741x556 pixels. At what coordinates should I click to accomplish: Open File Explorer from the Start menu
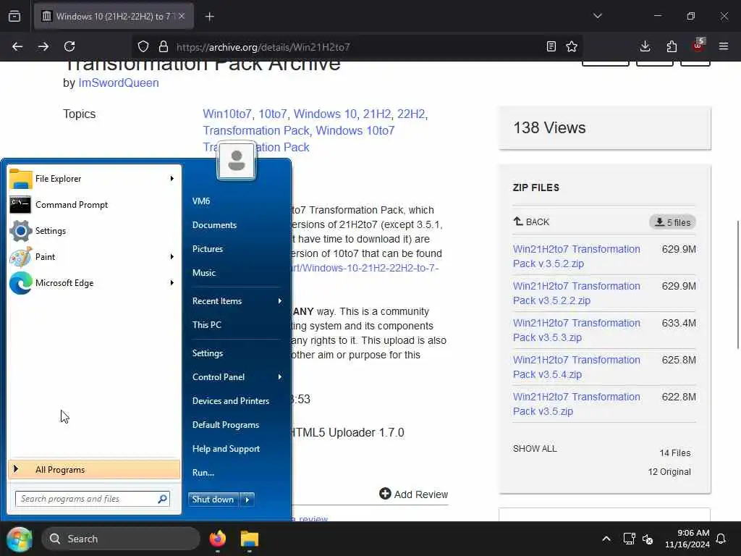click(94, 179)
